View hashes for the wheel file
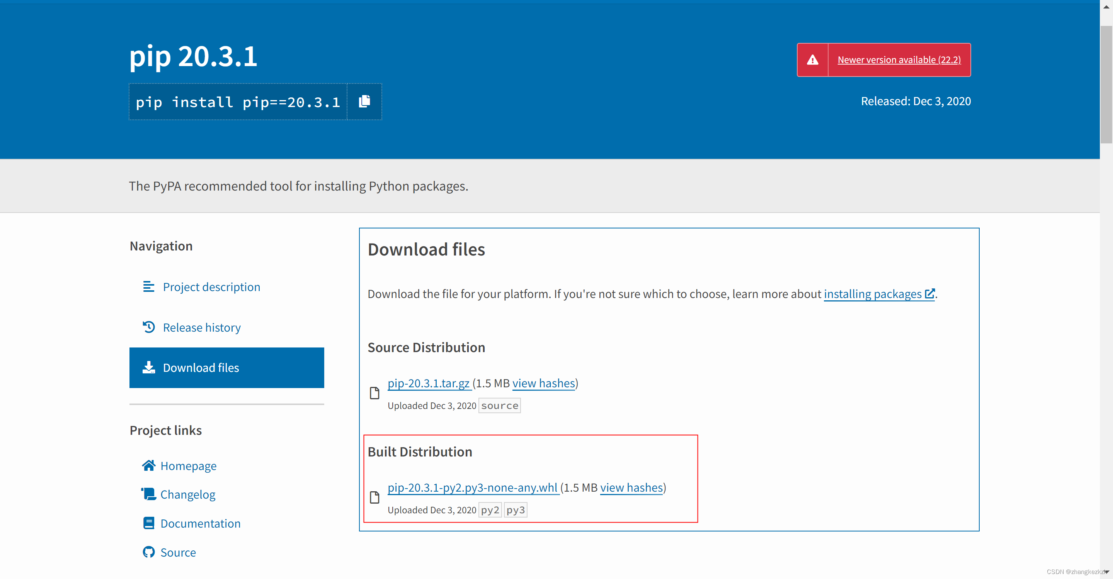Viewport: 1113px width, 579px height. 631,487
